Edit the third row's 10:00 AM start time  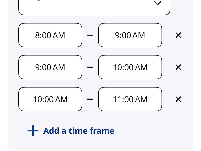coord(50,99)
